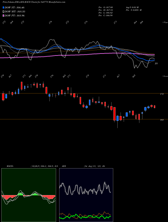The image size is (168, 222).
Task: Click the 165 price level label
Action: [x=162, y=120]
